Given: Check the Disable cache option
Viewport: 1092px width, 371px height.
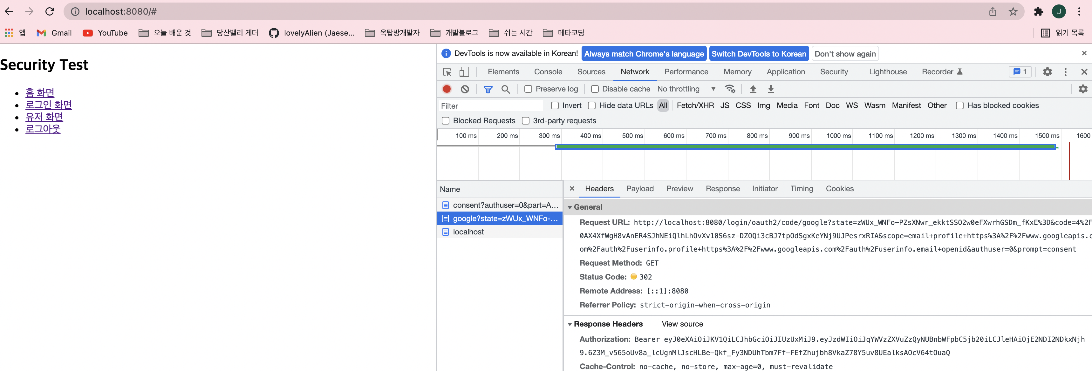Looking at the screenshot, I should (x=595, y=89).
